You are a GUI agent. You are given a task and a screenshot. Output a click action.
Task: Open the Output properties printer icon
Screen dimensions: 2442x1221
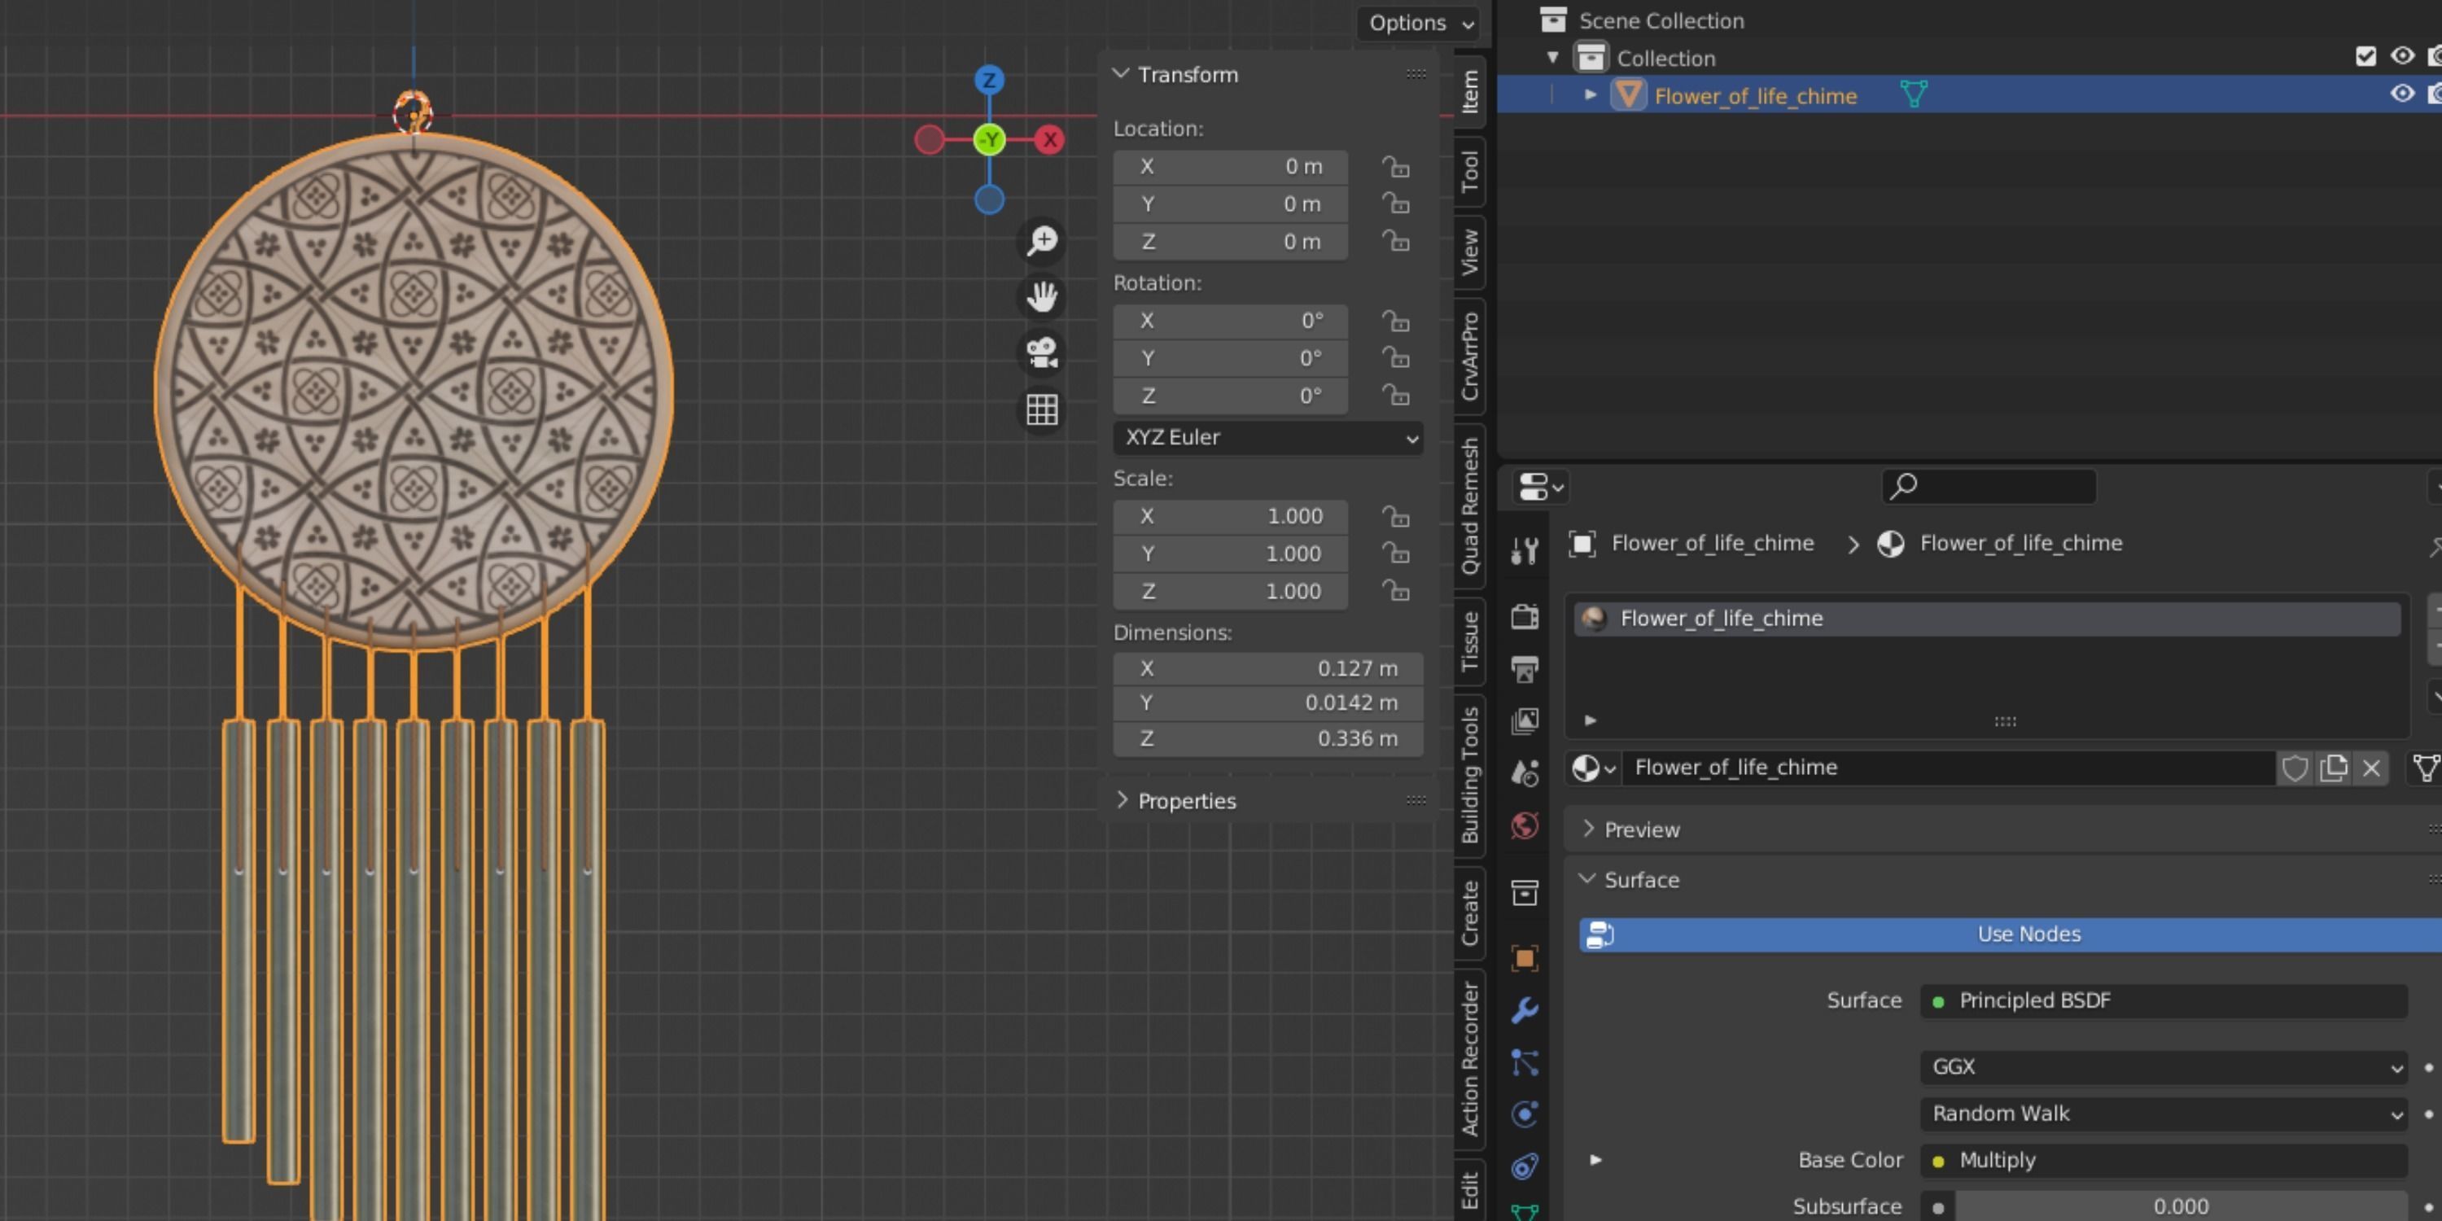click(1525, 669)
